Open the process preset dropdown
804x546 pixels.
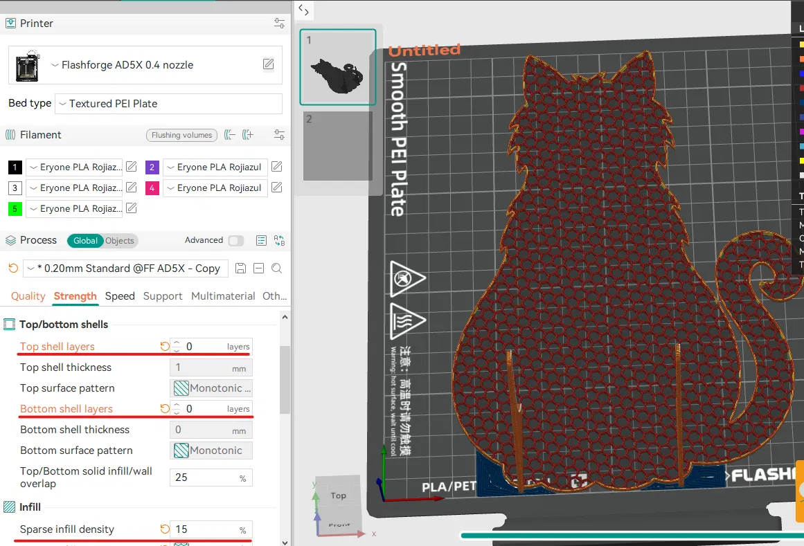(x=125, y=269)
